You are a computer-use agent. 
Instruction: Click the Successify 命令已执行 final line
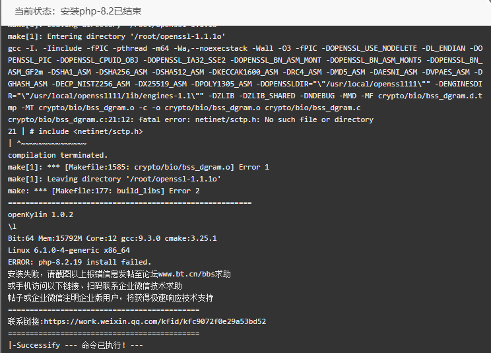(x=75, y=345)
